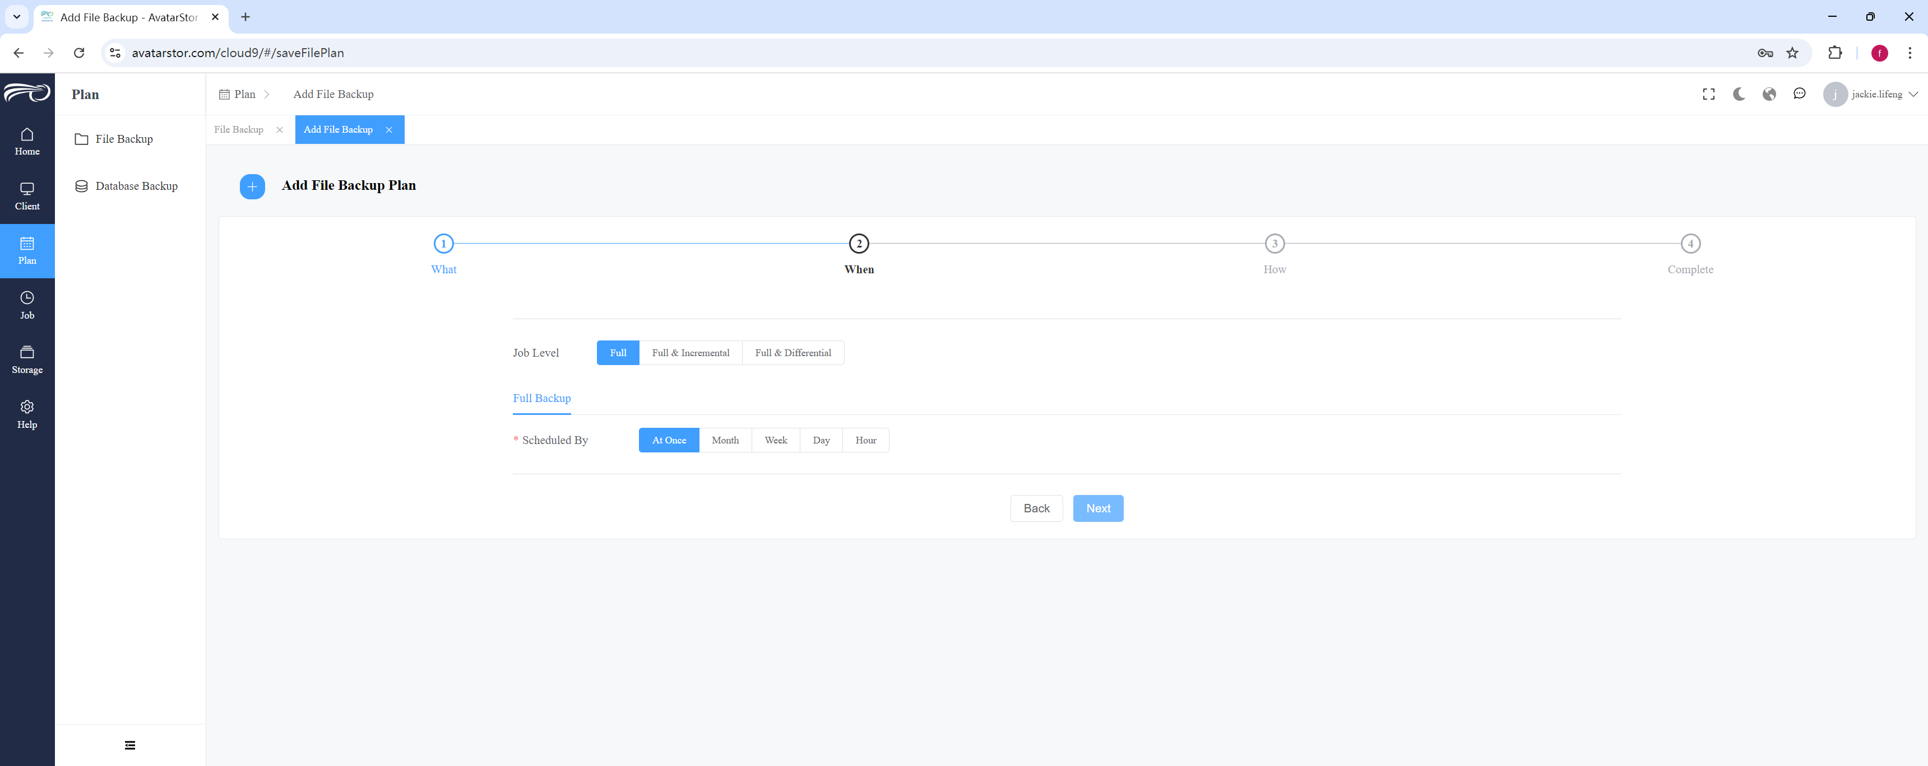
Task: Open Database Backup in Plan menu
Action: (130, 186)
